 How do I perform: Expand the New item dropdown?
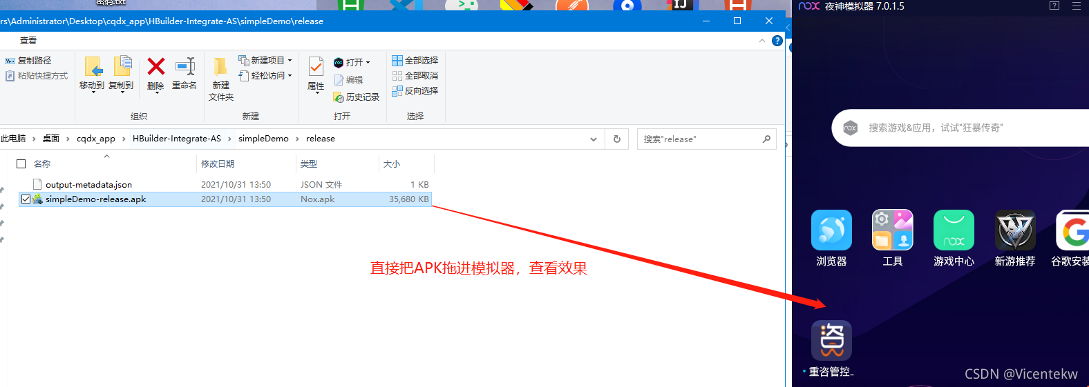pyautogui.click(x=290, y=61)
